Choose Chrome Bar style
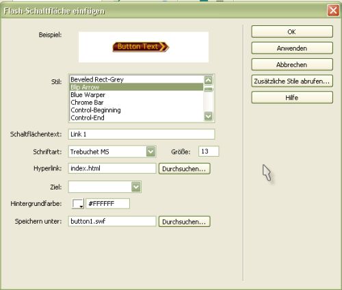The image size is (342, 290). (136, 103)
